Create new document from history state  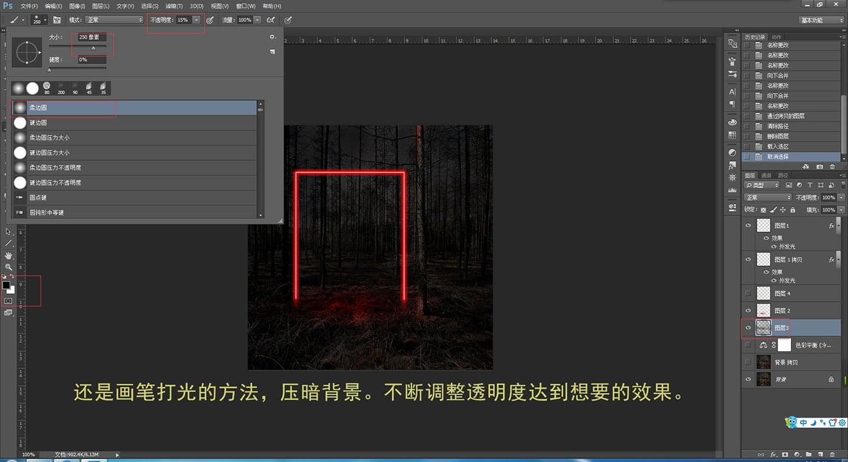point(806,166)
